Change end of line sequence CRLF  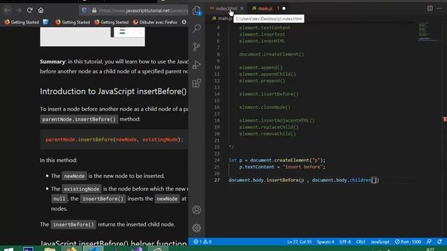(360, 242)
